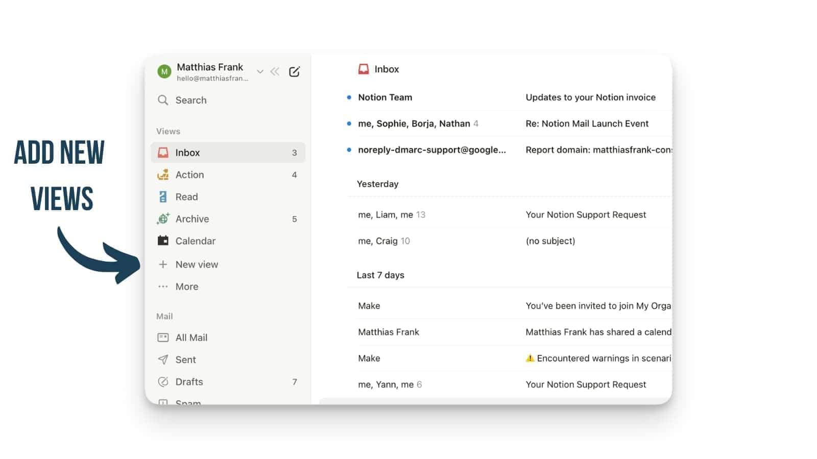The image size is (817, 459).
Task: Click the Drafts folder icon
Action: 163,381
